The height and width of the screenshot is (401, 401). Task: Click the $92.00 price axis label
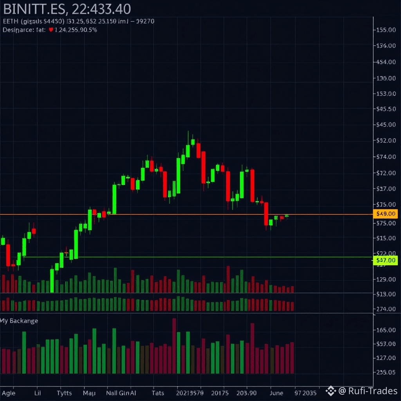[386, 141]
